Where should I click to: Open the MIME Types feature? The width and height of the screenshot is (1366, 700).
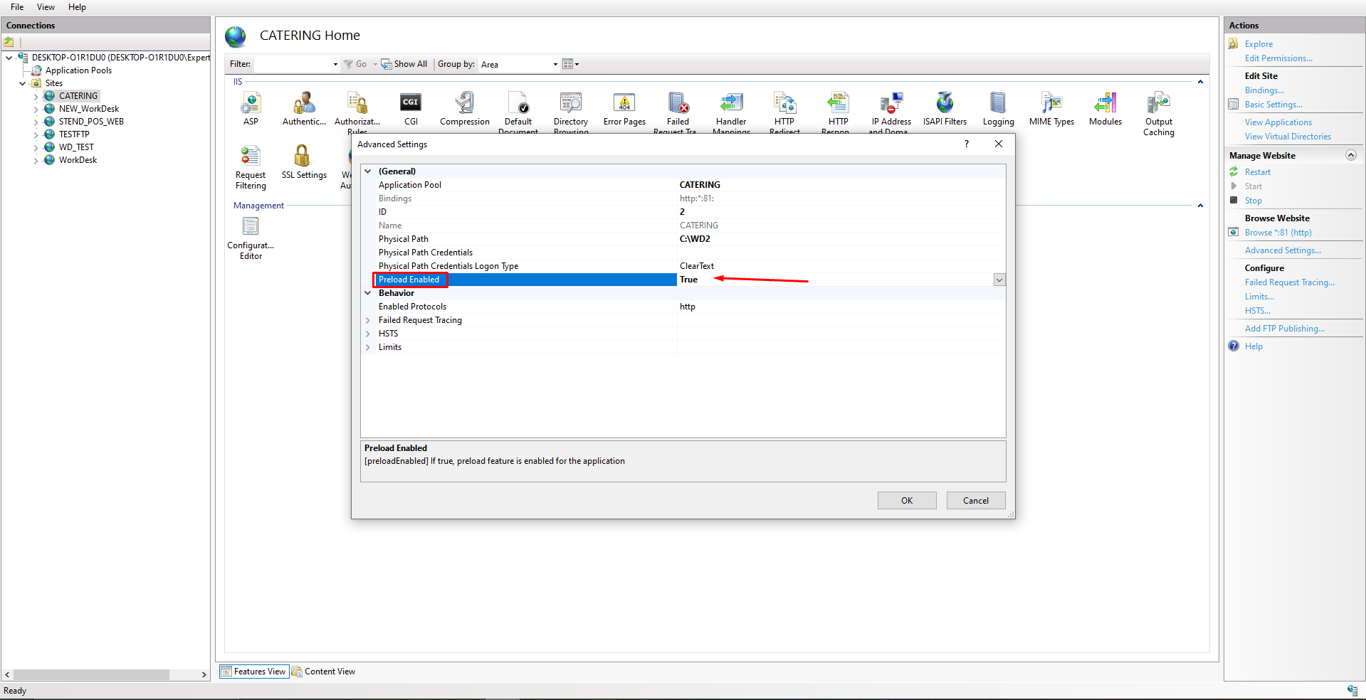pos(1051,105)
